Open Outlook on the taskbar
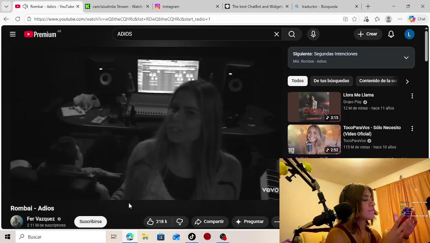 click(176, 237)
